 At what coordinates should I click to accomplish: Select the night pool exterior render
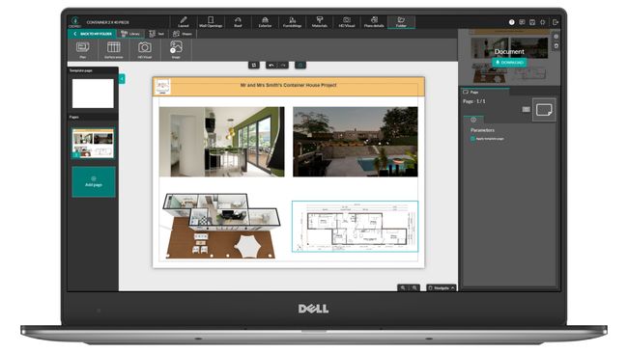[x=356, y=142]
